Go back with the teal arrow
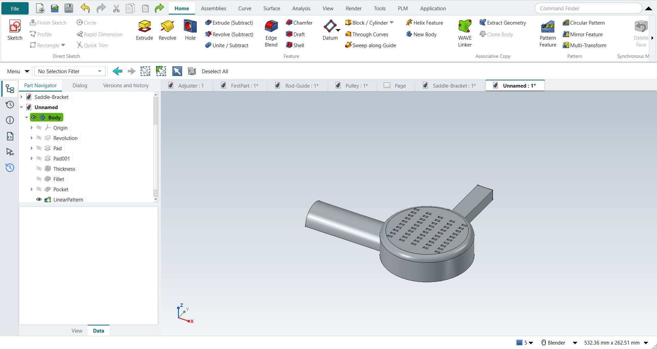 point(117,71)
